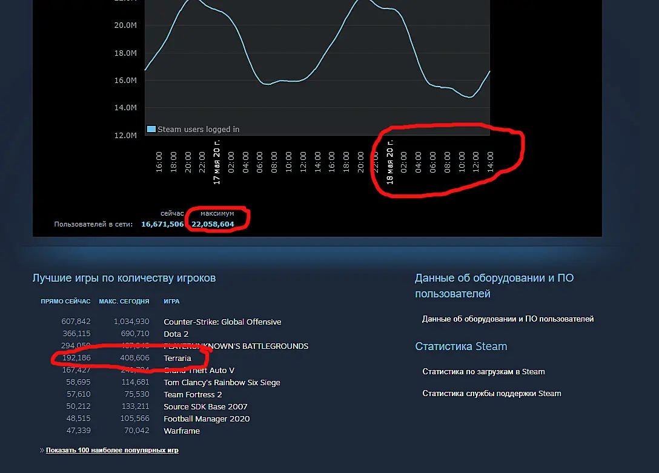Click the 'МАКС. СЕГОДНЯ' column header
The width and height of the screenshot is (659, 473).
124,301
